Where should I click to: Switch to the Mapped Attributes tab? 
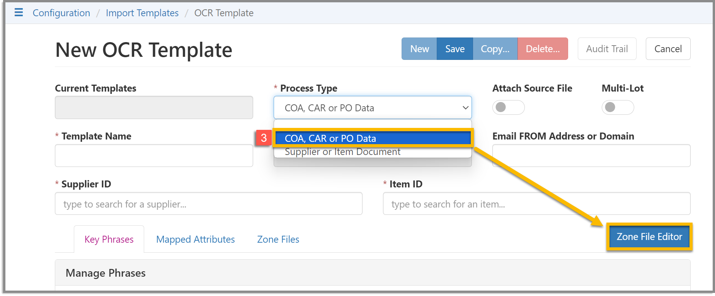[x=195, y=240]
